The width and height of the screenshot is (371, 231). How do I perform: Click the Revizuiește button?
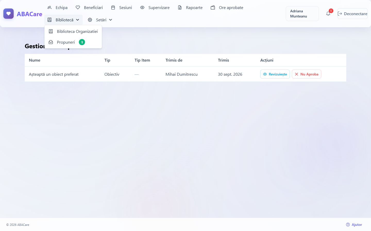[275, 74]
